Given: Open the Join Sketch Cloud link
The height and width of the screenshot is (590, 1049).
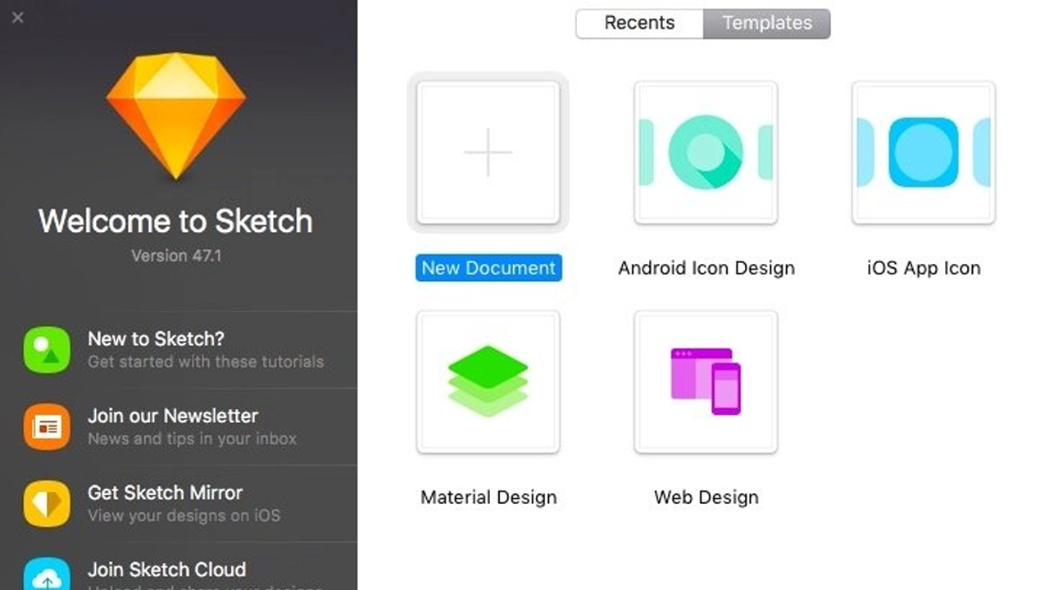Looking at the screenshot, I should tap(167, 570).
